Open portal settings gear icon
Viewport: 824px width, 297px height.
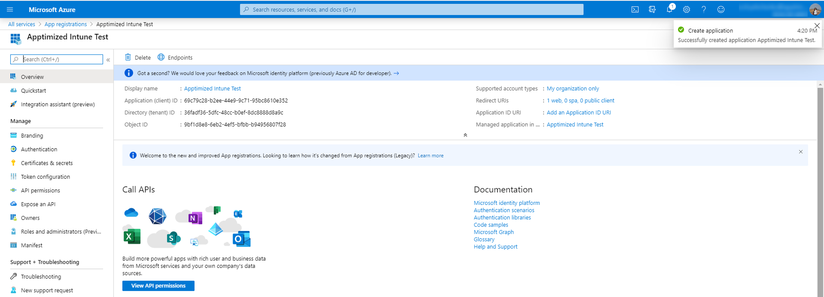(x=687, y=9)
